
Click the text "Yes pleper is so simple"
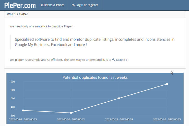61,60
